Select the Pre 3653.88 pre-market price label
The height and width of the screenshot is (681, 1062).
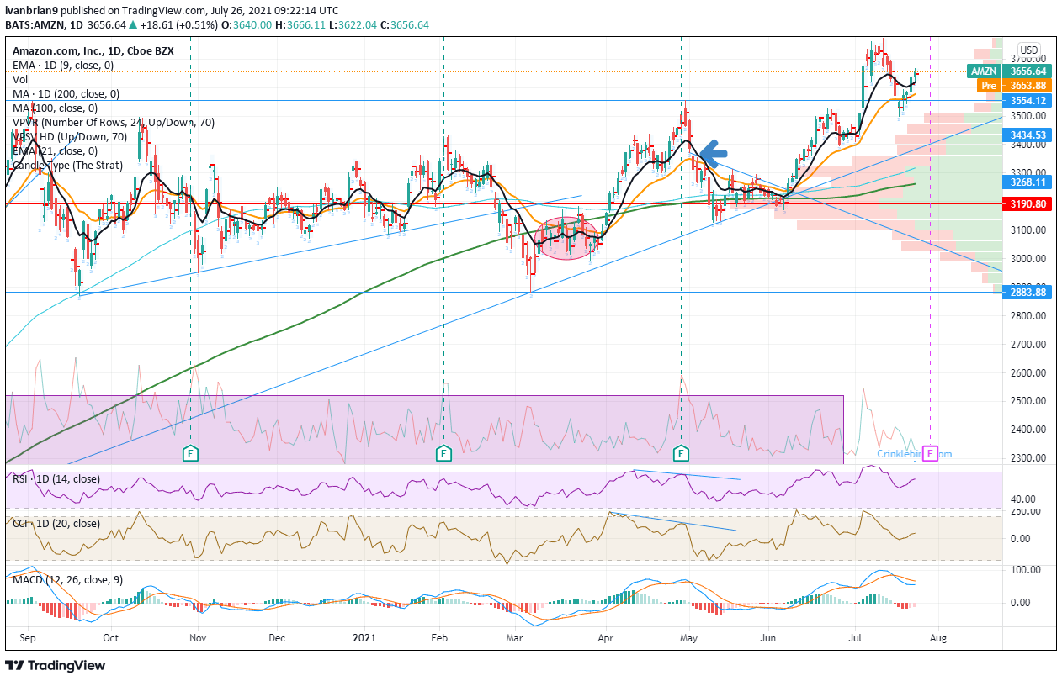point(1012,86)
